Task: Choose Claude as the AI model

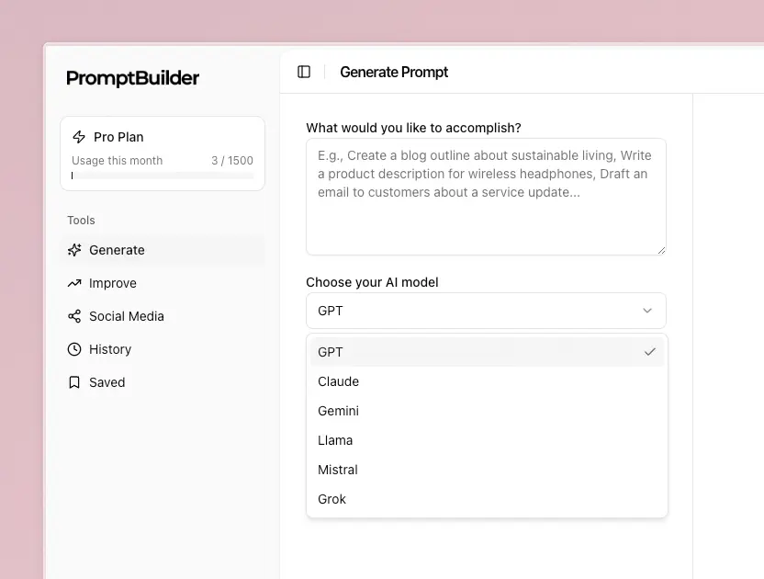Action: [338, 381]
